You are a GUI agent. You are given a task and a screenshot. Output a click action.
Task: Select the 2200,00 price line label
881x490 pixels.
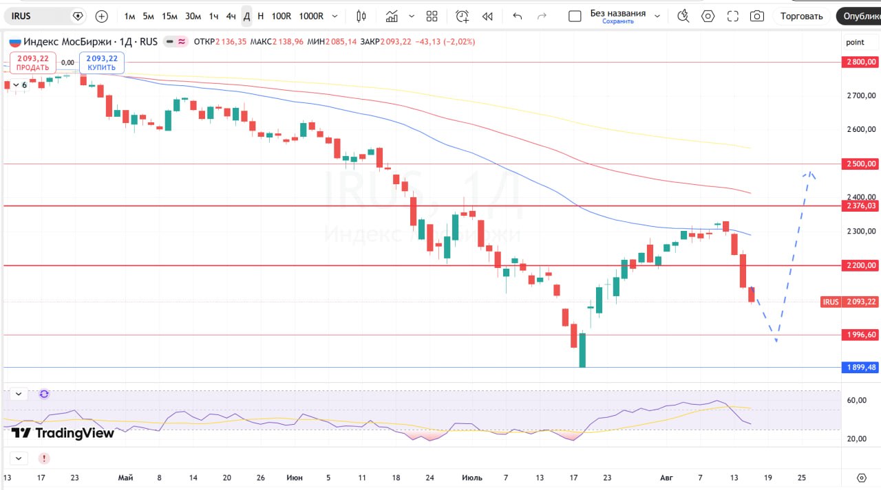click(x=860, y=265)
